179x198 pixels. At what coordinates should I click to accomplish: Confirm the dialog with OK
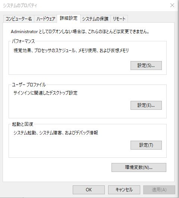(89, 190)
